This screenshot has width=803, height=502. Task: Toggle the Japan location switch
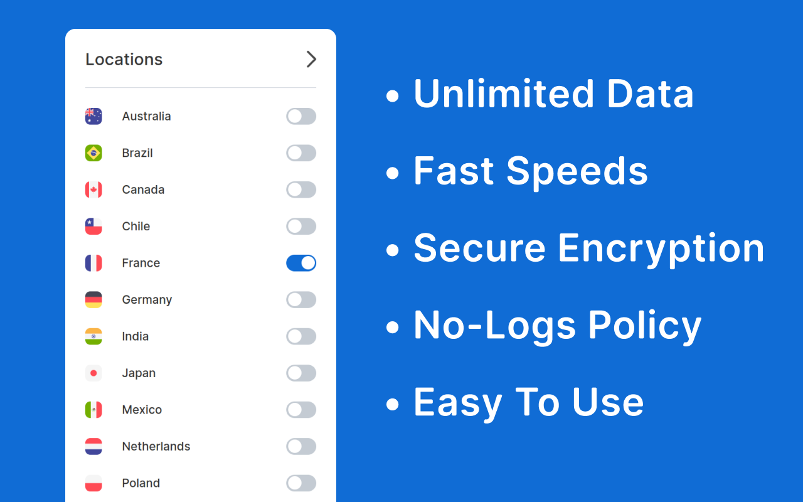301,373
